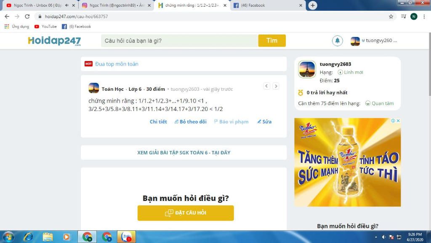Click the Hoidap247 logo
This screenshot has height=243, width=431.
(54, 41)
